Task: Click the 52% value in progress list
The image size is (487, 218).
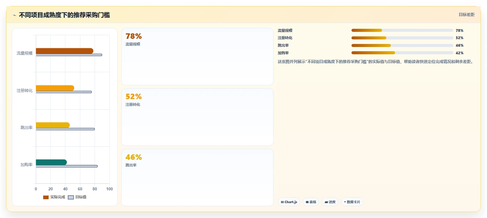Action: [x=459, y=38]
